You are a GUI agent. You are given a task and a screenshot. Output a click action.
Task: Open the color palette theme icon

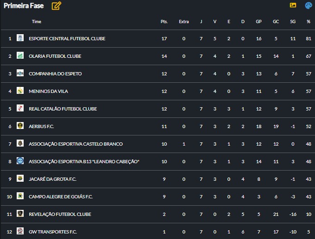(309, 6)
